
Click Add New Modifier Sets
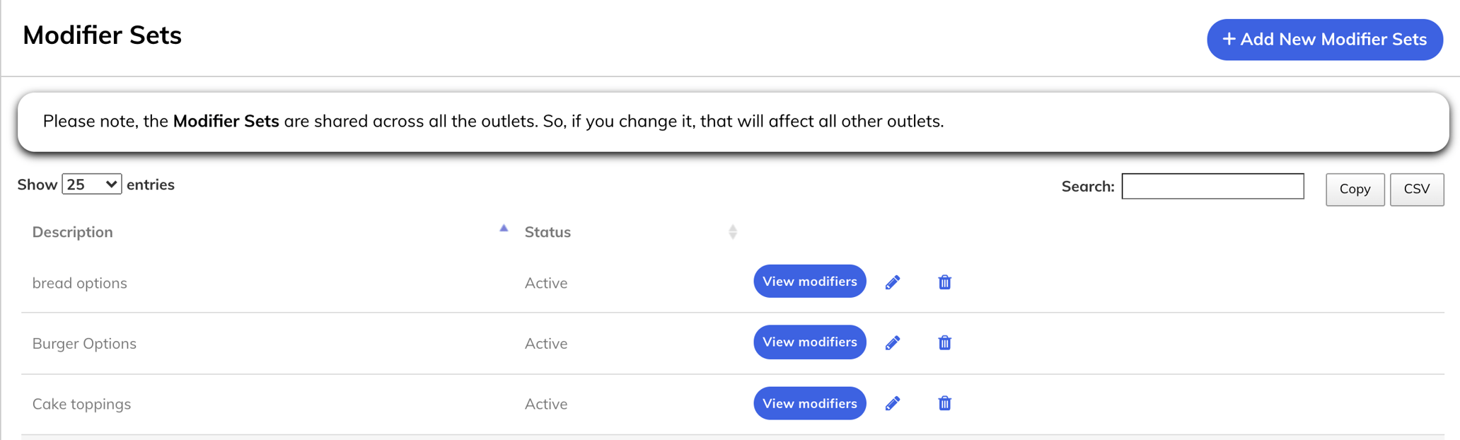coord(1323,40)
